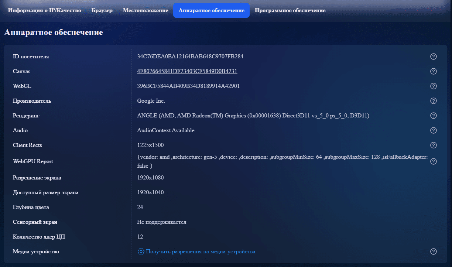Click the WebGL row question mark icon
This screenshot has height=267, width=452.
434,86
